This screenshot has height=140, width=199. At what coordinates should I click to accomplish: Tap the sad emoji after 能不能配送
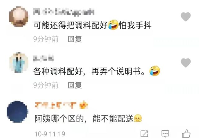click(138, 118)
